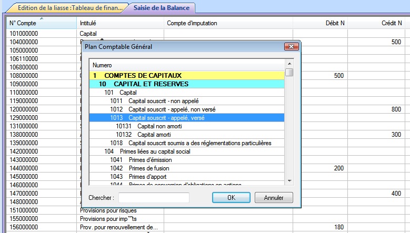Click the Débit N column header
410x233 pixels.
coord(320,23)
